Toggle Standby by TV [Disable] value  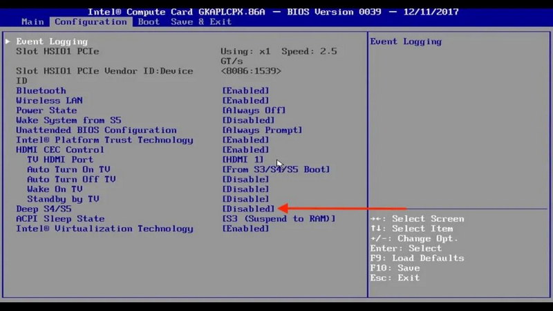[245, 199]
